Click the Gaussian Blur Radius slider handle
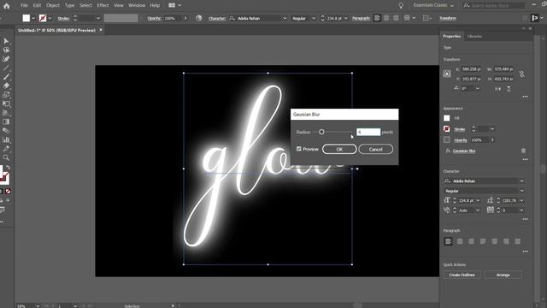 pyautogui.click(x=321, y=132)
